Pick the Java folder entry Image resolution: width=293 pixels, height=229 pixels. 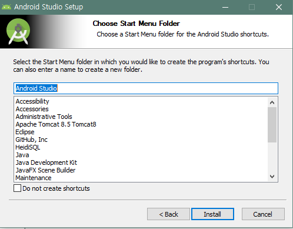coord(22,155)
